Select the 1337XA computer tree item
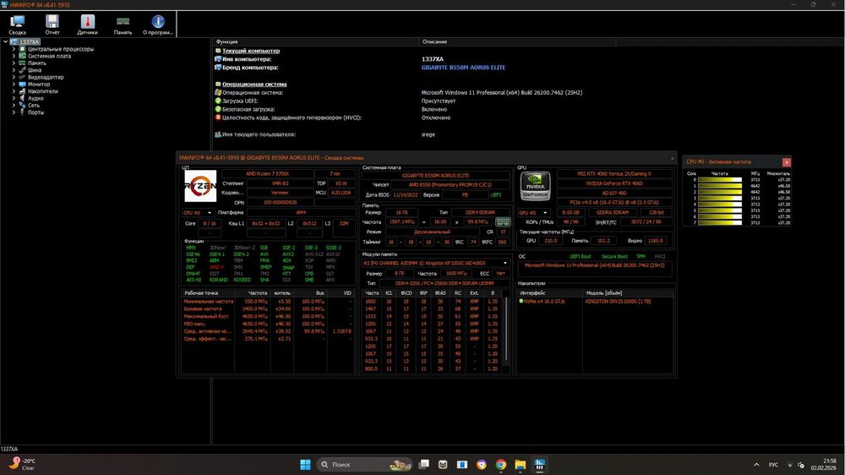The image size is (845, 475). [30, 41]
